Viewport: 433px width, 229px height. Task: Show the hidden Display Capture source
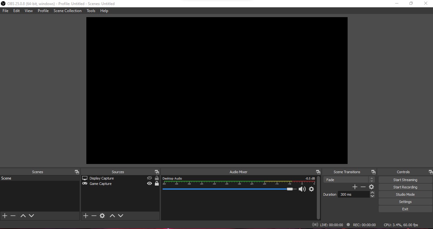(150, 178)
